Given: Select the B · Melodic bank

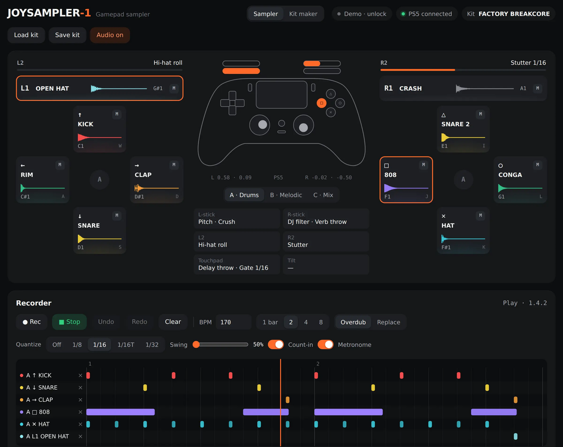Looking at the screenshot, I should (286, 195).
